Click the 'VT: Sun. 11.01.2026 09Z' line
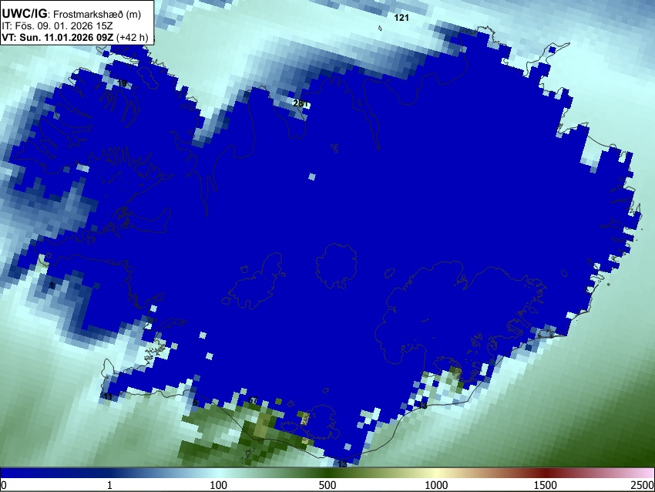 click(x=57, y=37)
